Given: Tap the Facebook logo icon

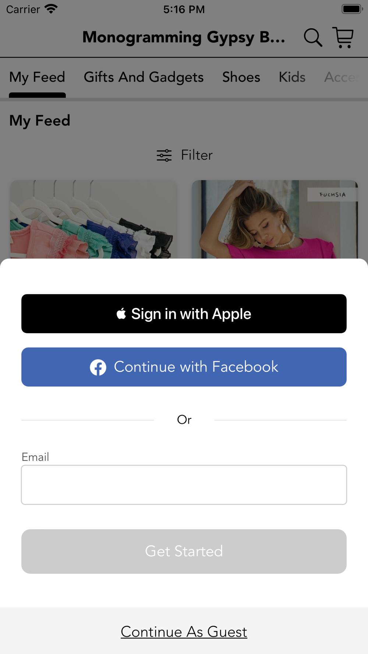Looking at the screenshot, I should click(98, 367).
